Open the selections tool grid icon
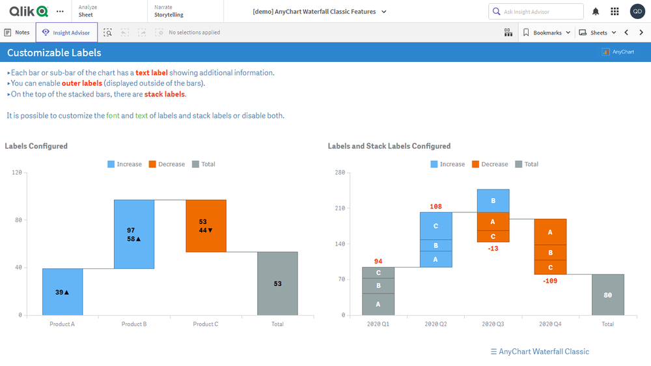The image size is (651, 366). (508, 33)
